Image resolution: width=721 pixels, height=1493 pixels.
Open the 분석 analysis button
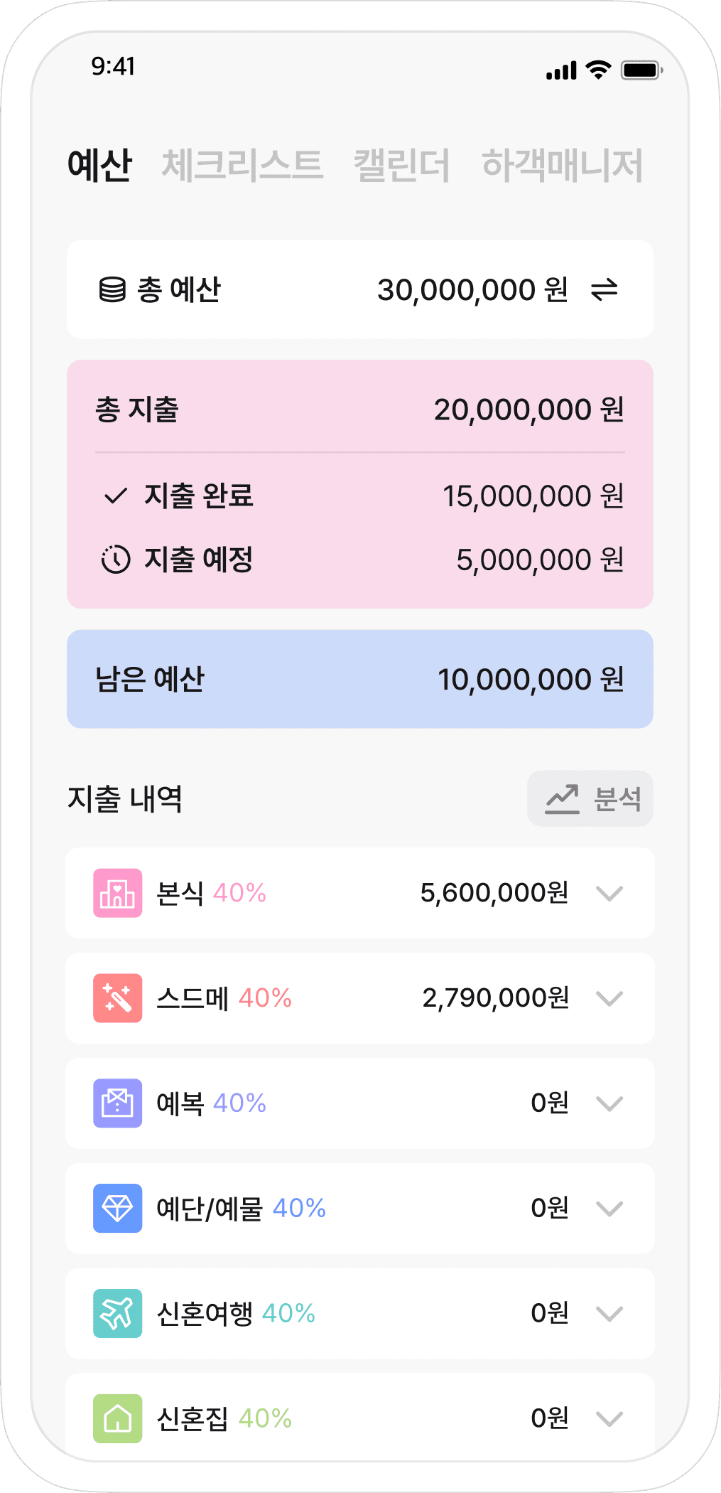click(590, 798)
